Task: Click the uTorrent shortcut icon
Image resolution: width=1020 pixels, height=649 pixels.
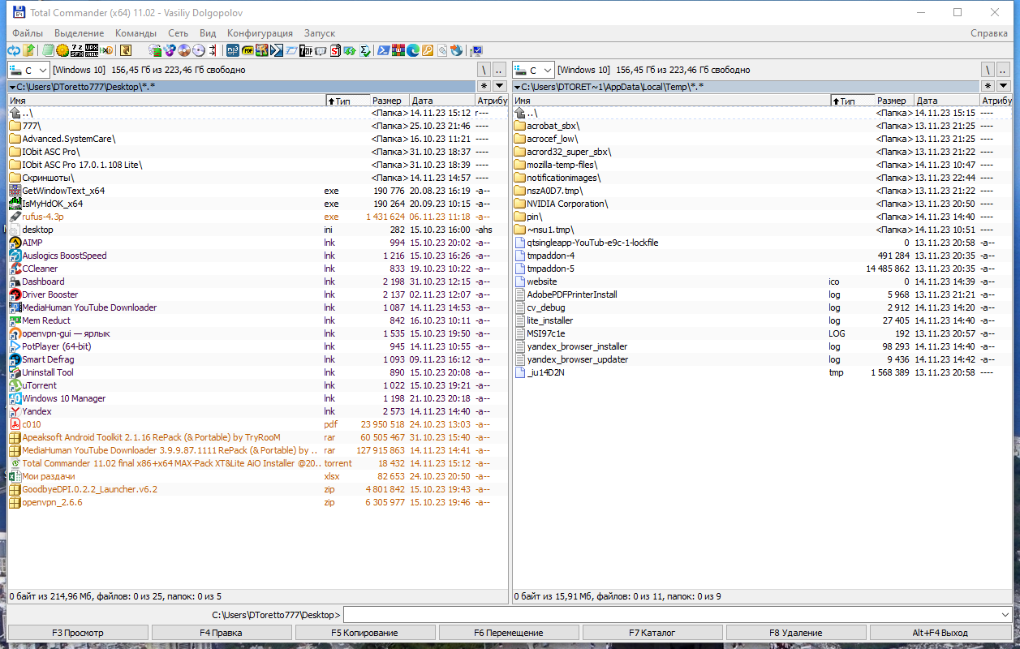Action: coord(15,385)
